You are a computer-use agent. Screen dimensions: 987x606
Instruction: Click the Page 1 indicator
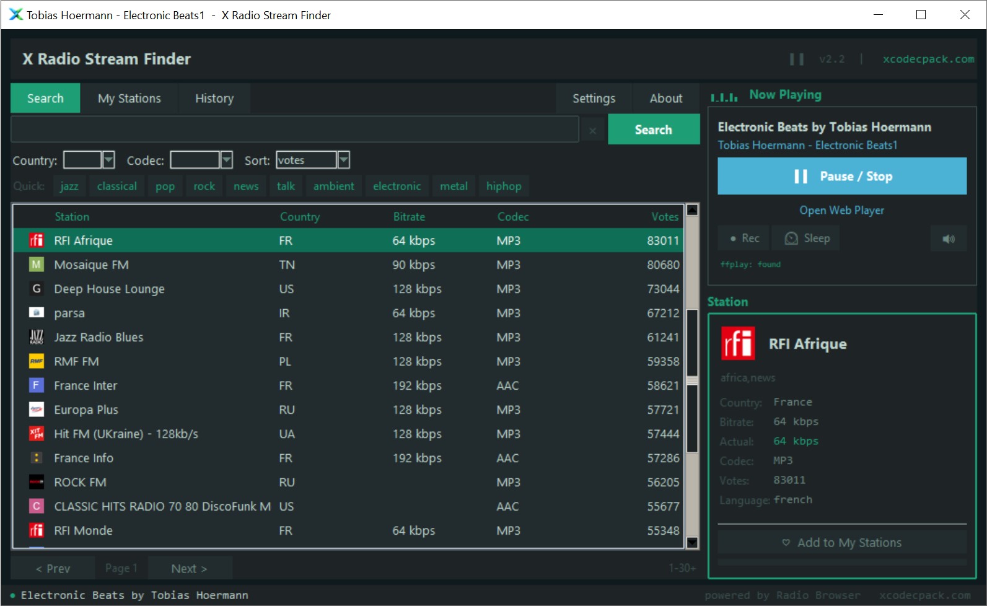[x=121, y=568]
